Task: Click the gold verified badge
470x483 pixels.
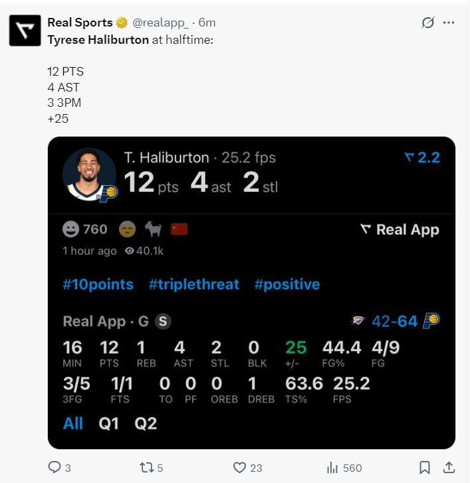Action: [122, 23]
